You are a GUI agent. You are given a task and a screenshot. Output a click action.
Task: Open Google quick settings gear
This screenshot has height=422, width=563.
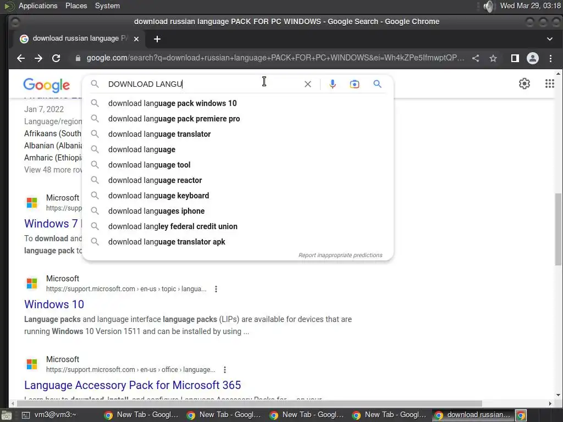tap(524, 84)
